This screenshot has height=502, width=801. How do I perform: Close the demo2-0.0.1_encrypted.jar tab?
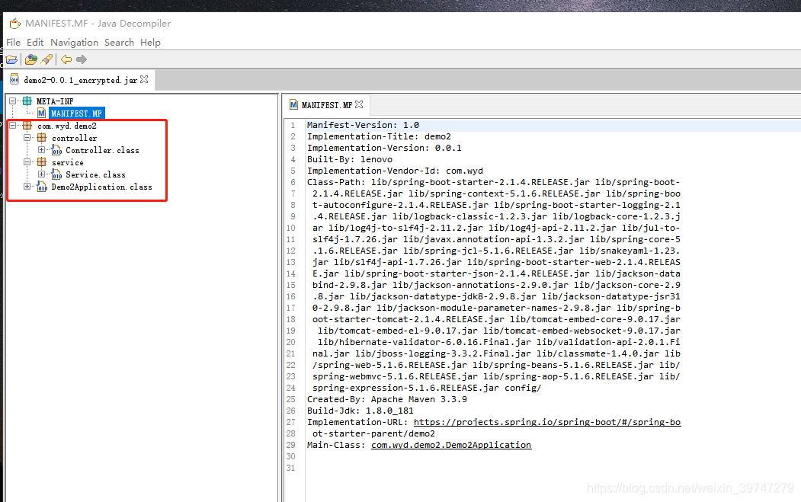tap(144, 80)
